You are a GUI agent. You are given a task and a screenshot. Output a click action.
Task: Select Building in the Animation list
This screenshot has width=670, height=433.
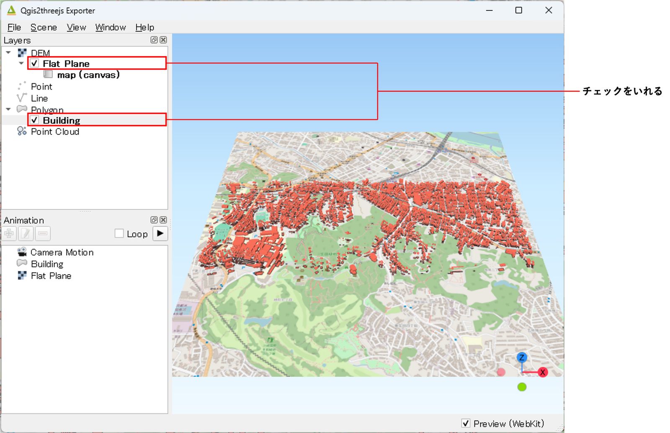(x=47, y=264)
